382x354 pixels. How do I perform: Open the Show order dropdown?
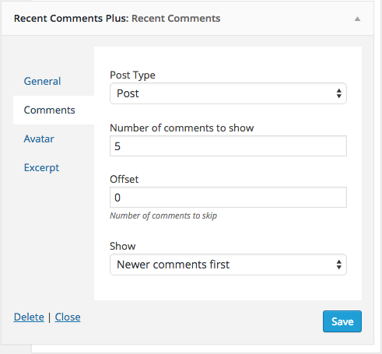pos(228,265)
